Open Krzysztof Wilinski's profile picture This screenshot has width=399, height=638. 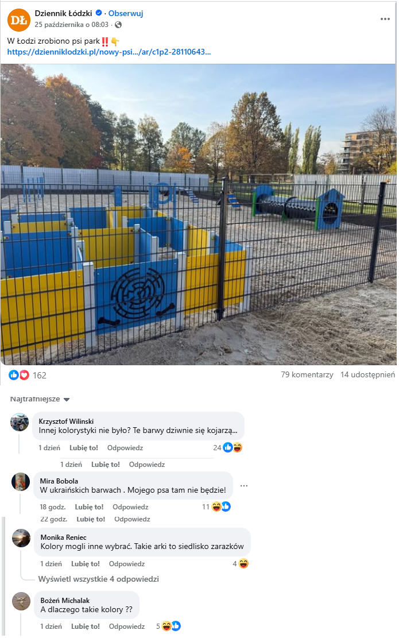tap(20, 422)
